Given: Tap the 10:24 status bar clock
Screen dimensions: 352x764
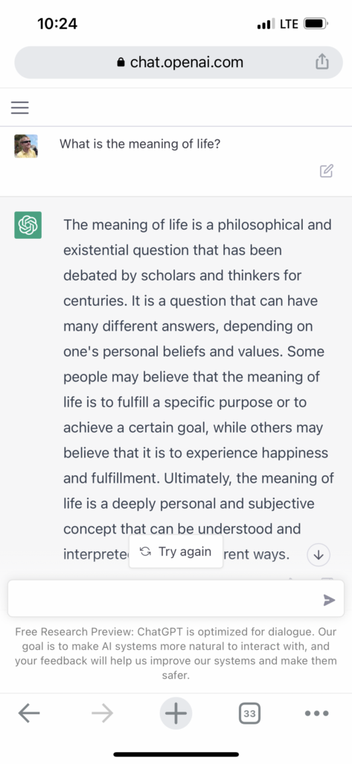Looking at the screenshot, I should pos(57,23).
